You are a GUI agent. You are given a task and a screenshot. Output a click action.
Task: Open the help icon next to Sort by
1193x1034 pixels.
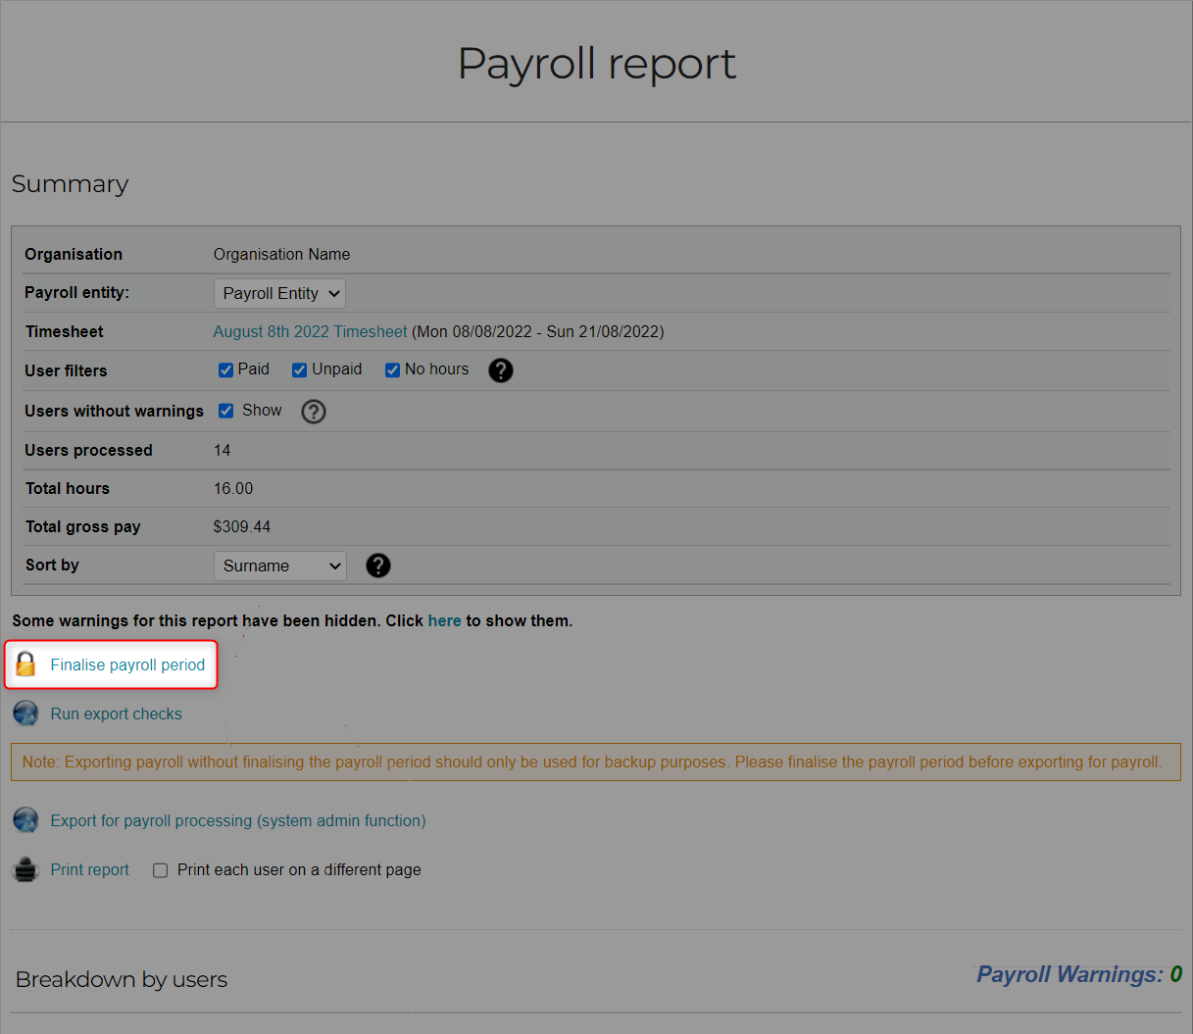(x=377, y=566)
